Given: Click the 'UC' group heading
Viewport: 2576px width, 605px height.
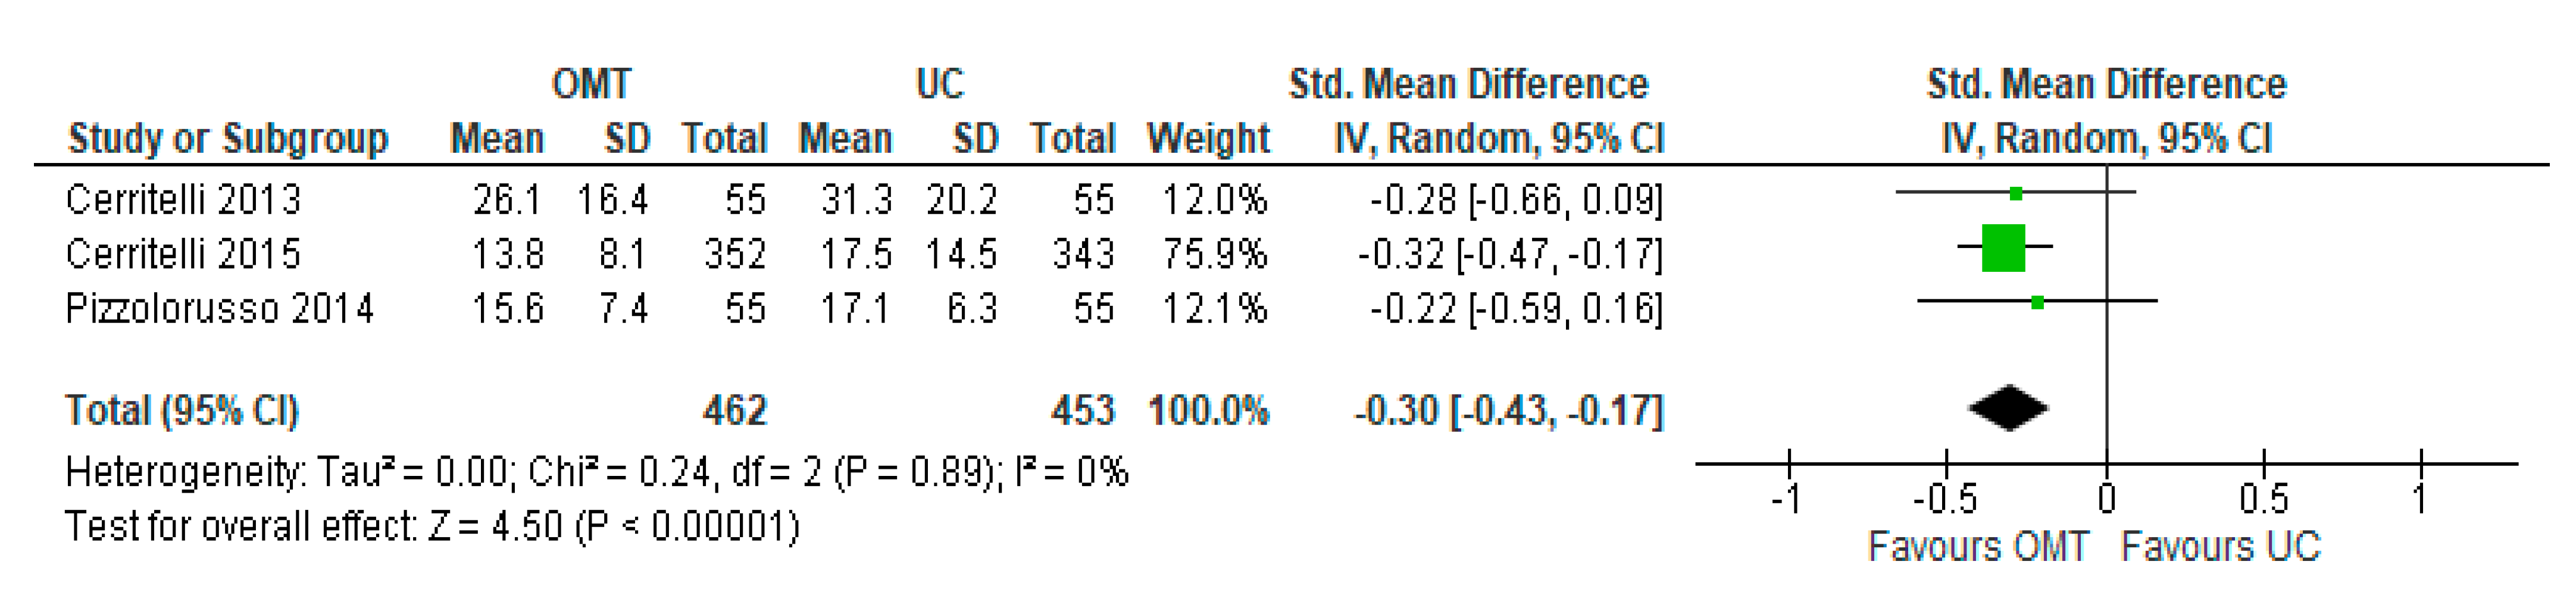Looking at the screenshot, I should (939, 84).
